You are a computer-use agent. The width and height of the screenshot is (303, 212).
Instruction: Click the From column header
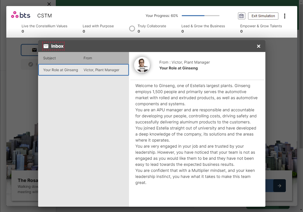(88, 58)
